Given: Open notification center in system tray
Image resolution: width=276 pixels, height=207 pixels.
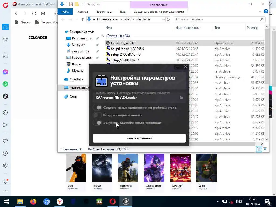Looking at the screenshot, I should pyautogui.click(x=268, y=202).
